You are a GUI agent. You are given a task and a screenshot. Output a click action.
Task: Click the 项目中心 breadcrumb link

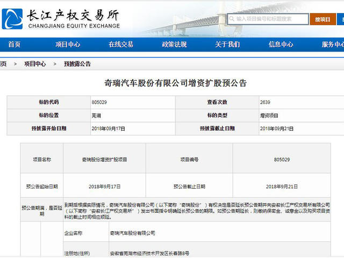(35, 64)
